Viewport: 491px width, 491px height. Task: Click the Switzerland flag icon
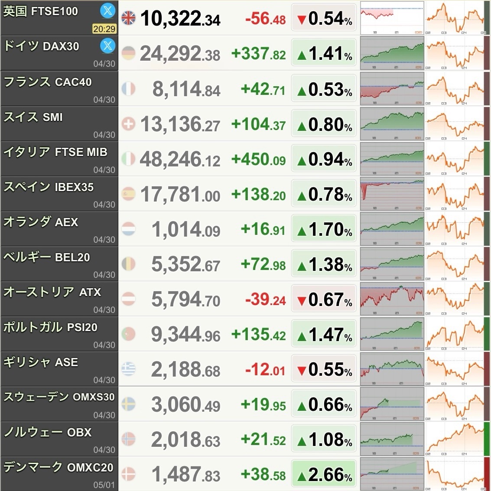point(128,124)
